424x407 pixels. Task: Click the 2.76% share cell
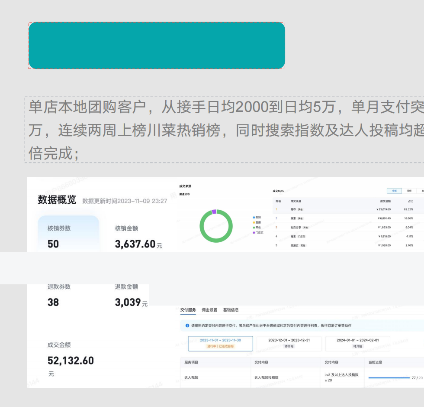click(x=409, y=245)
